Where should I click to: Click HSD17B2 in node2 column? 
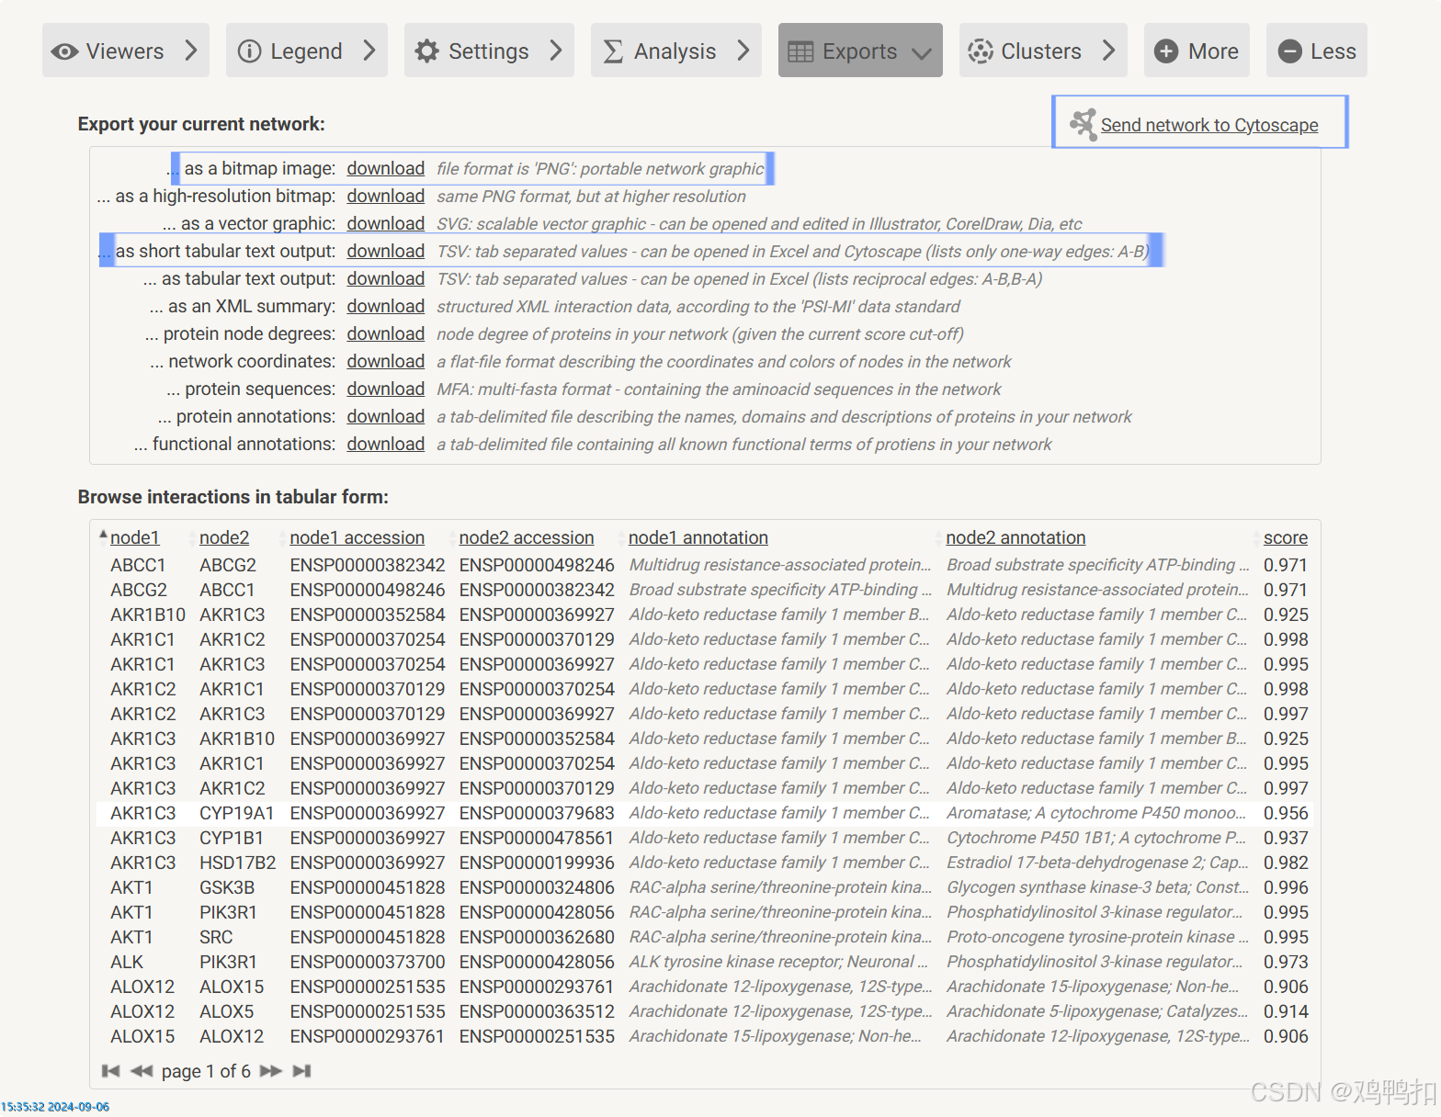238,863
